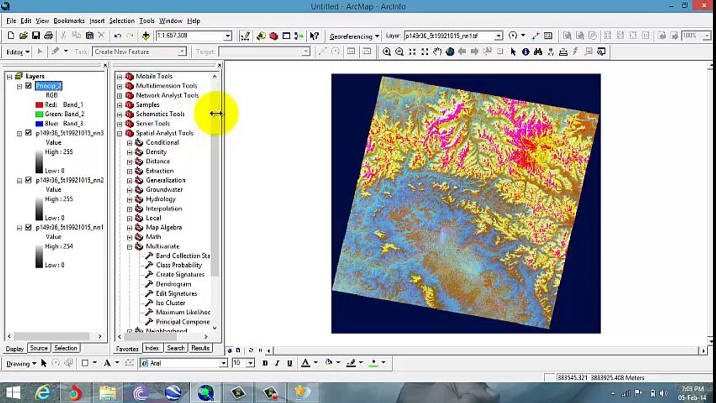Click the Print icon
Viewport: 716px width, 403px height.
coord(48,36)
